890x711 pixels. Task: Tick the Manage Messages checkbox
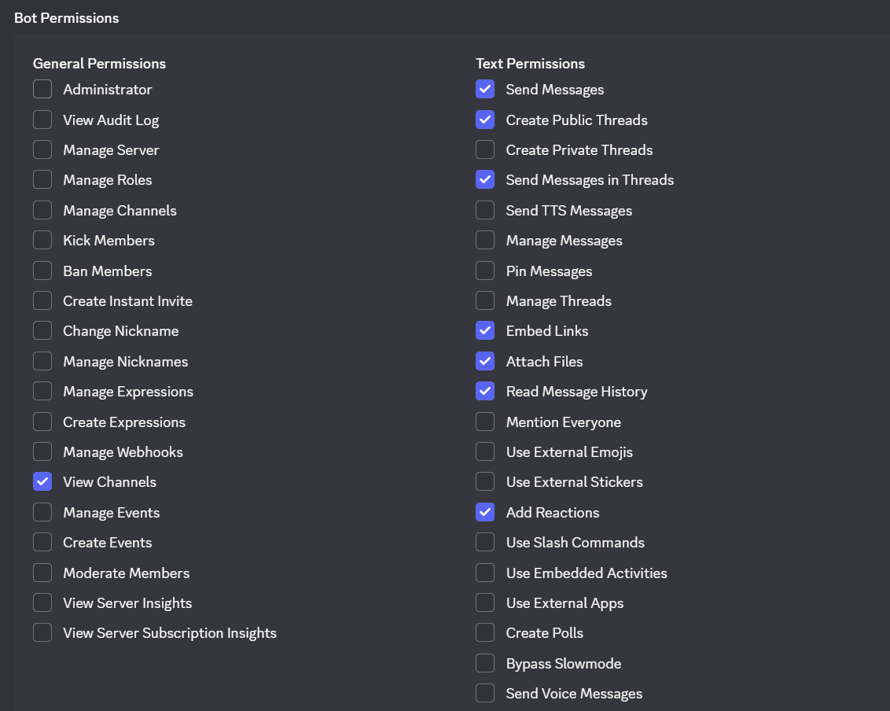[485, 240]
